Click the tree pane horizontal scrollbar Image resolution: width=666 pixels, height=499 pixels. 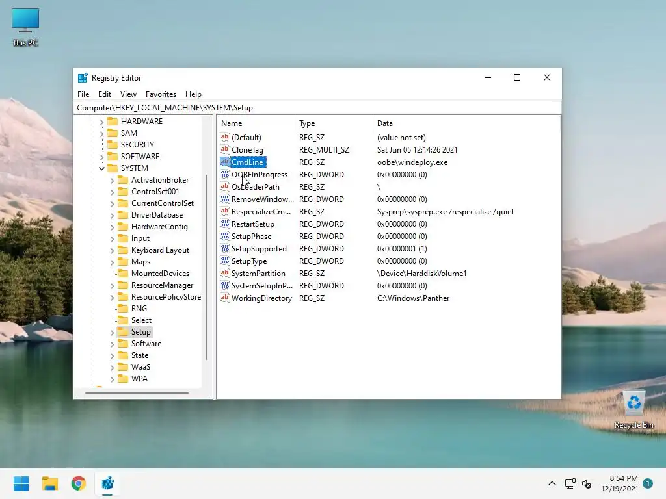[137, 393]
